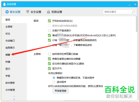
Task: Open 信息展示 settings in sidebar
Action: [x=14, y=48]
